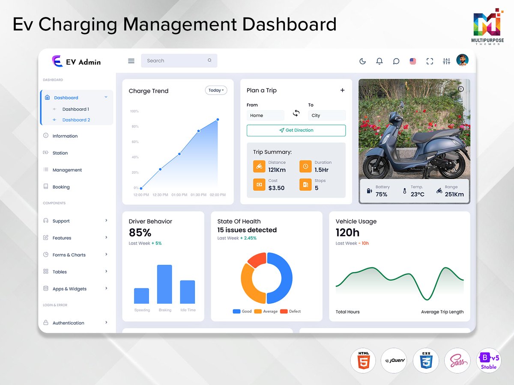The width and height of the screenshot is (514, 385).
Task: Click the Range scooter icon
Action: pos(439,191)
